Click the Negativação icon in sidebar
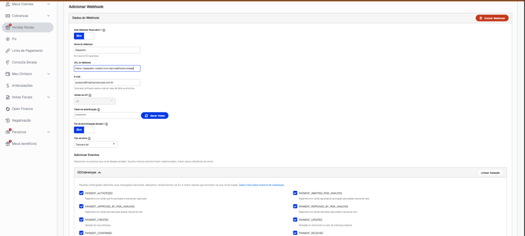 (7, 121)
